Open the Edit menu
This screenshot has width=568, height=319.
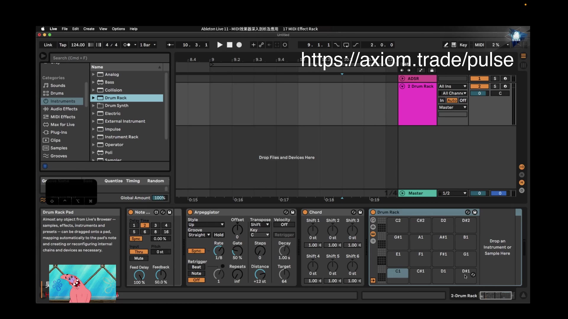[75, 29]
